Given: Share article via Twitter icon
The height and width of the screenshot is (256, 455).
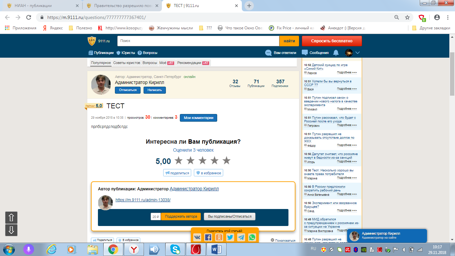Looking at the screenshot, I should tap(230, 237).
